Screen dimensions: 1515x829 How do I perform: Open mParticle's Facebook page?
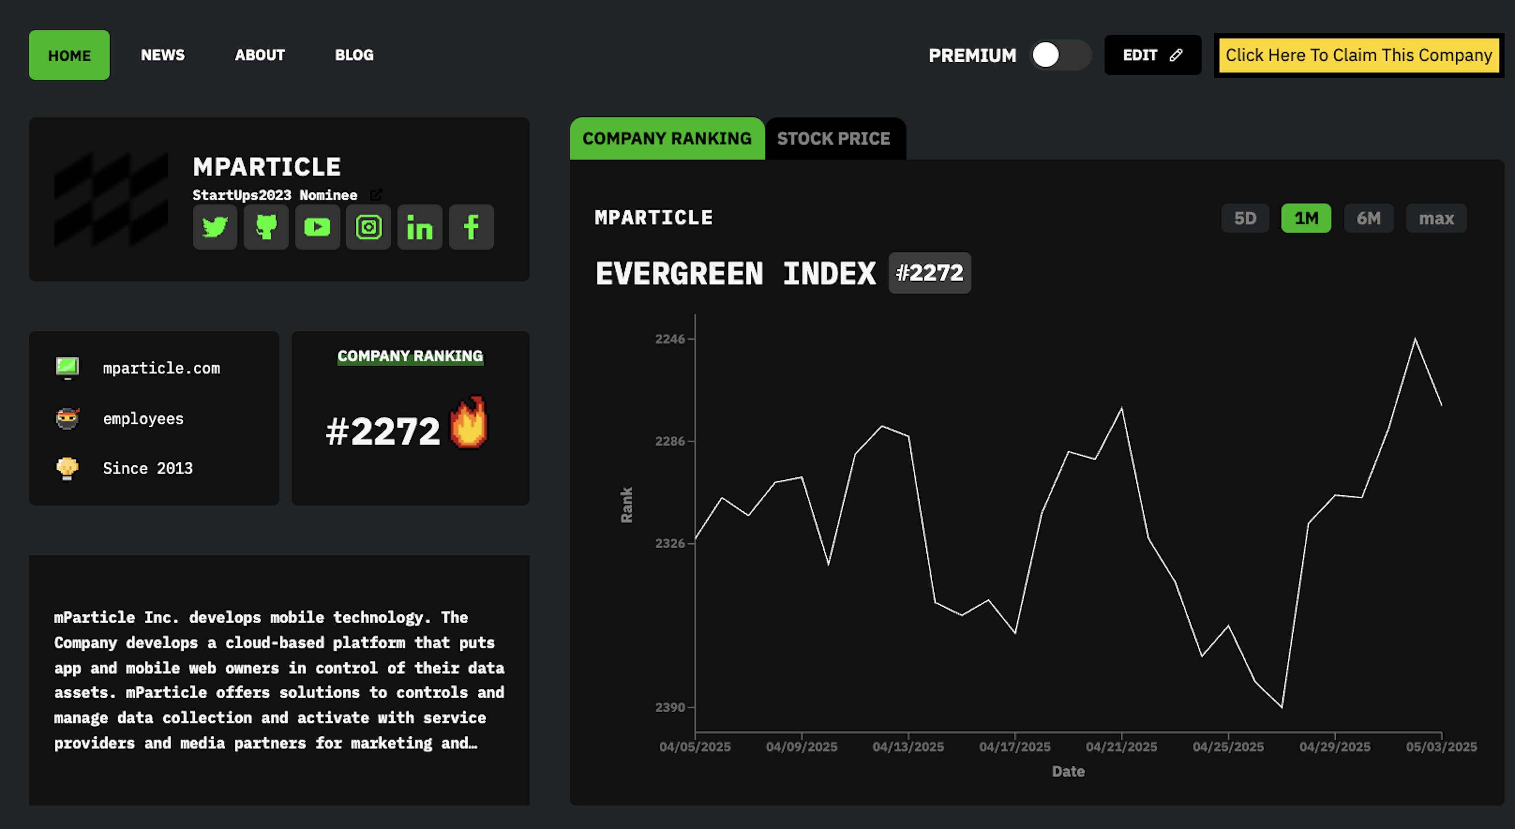pyautogui.click(x=471, y=227)
